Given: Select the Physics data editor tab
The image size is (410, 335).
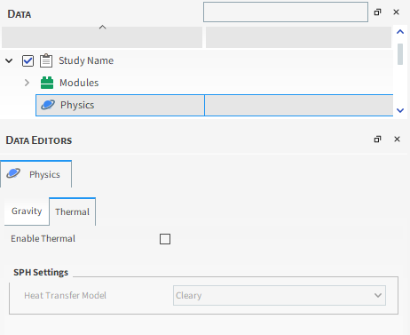Looking at the screenshot, I should (35, 174).
